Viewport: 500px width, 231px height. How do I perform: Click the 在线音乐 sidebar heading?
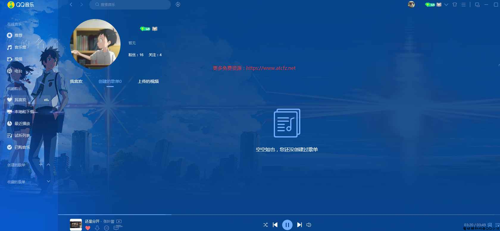point(14,24)
